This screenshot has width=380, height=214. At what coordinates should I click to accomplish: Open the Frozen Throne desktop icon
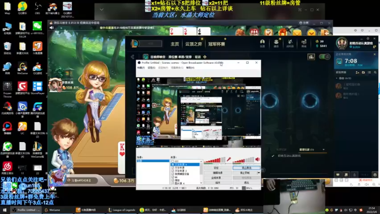pyautogui.click(x=7, y=89)
